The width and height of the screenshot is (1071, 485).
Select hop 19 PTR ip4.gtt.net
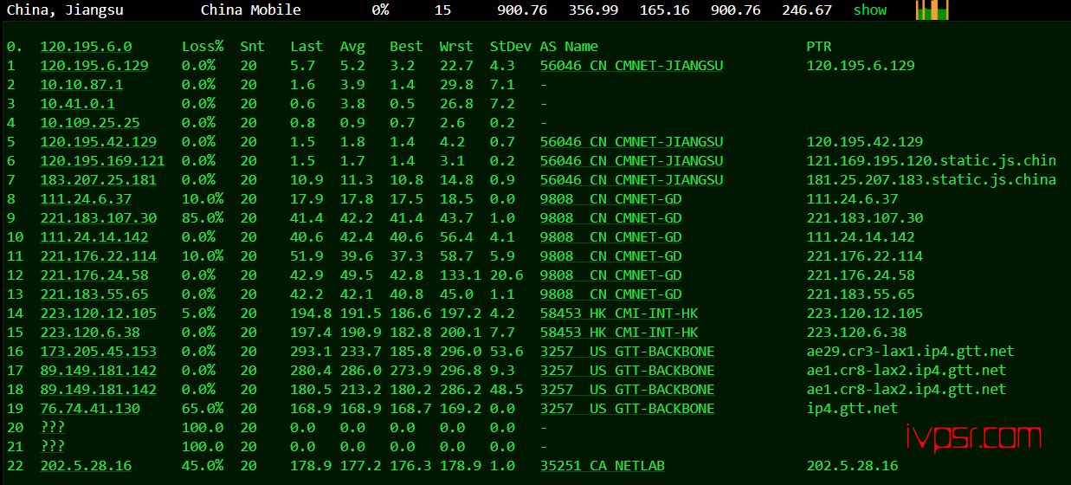[x=852, y=409]
